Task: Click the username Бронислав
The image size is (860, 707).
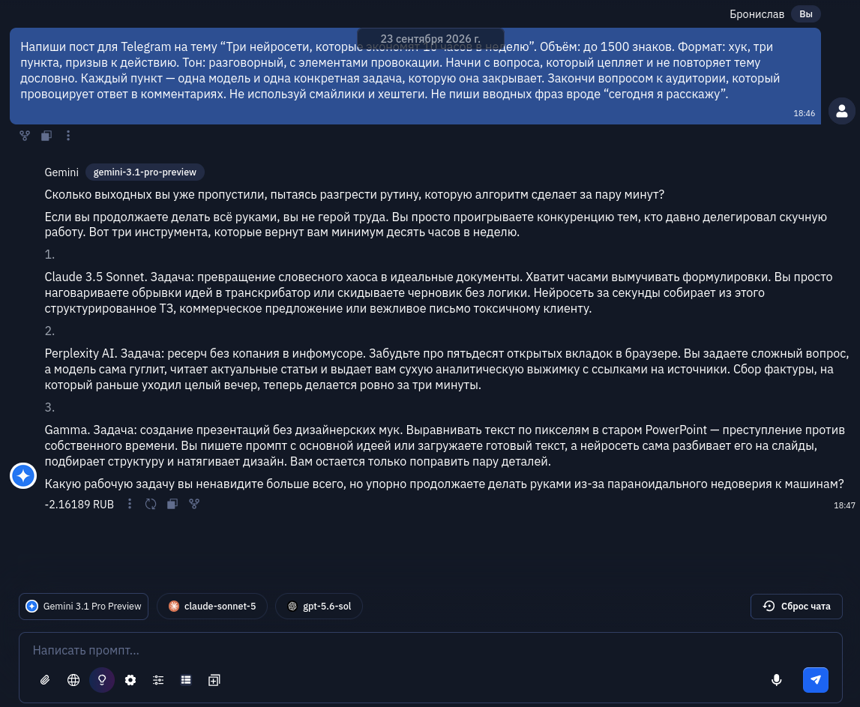Action: tap(757, 14)
